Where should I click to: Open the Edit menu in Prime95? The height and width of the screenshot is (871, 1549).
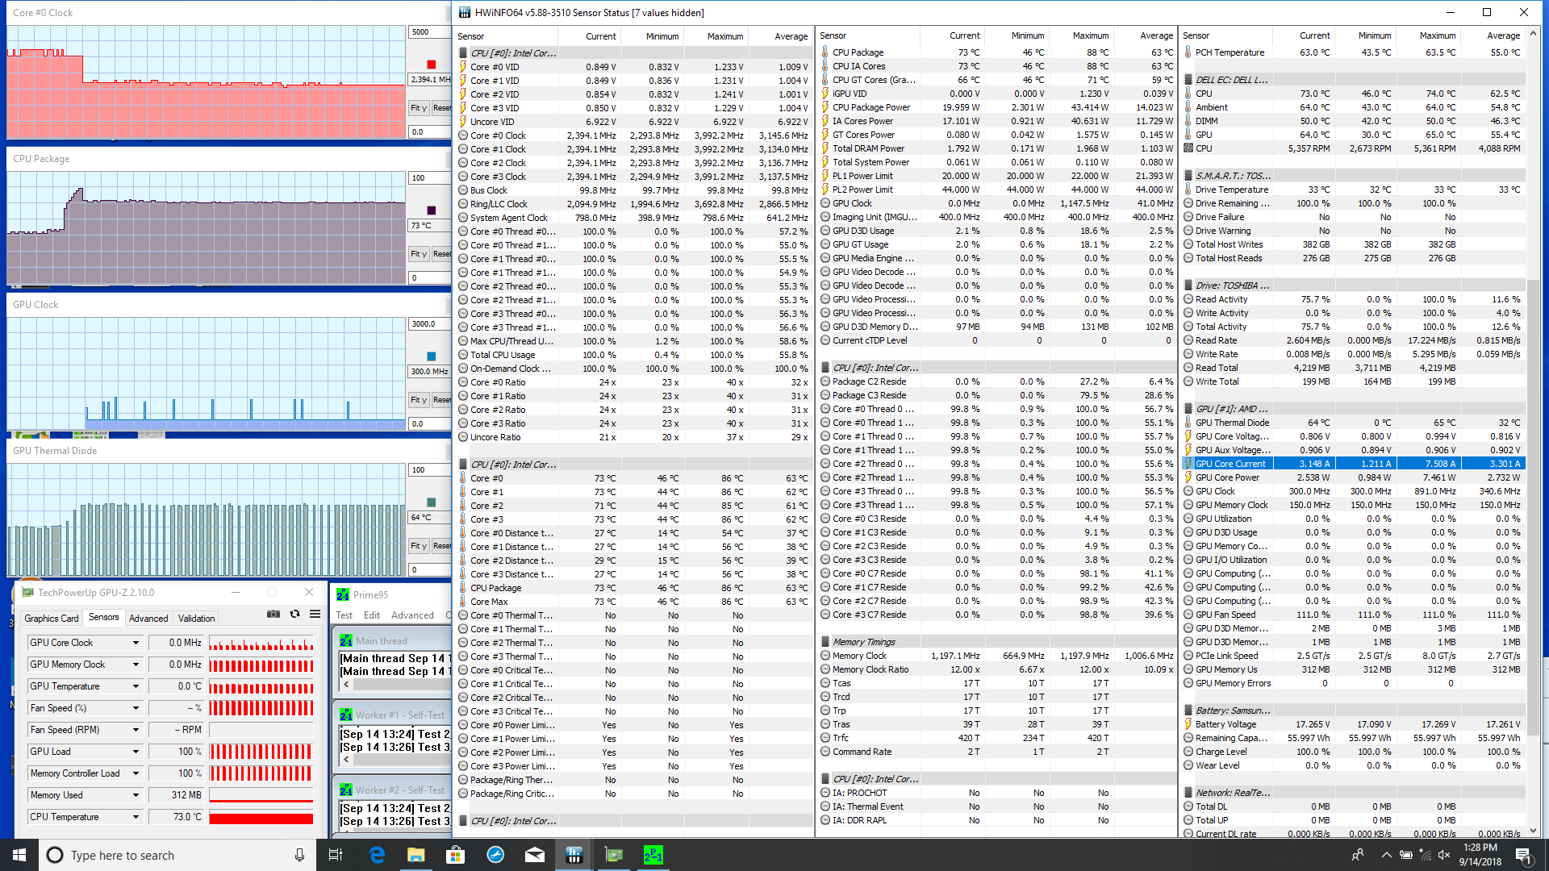(x=372, y=615)
